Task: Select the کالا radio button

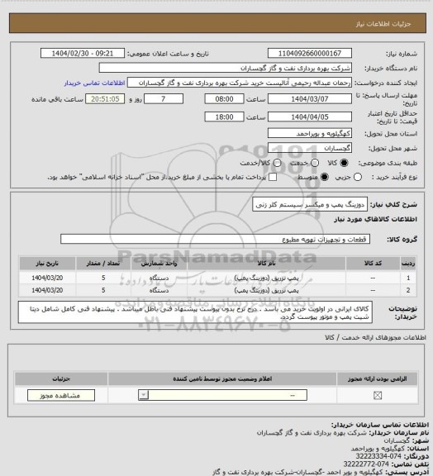Action: tap(344, 163)
